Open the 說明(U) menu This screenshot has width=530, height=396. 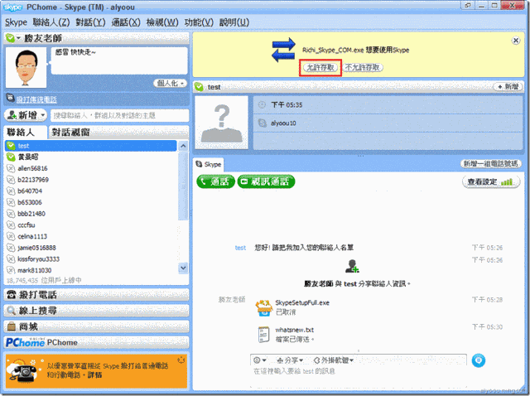tap(234, 22)
